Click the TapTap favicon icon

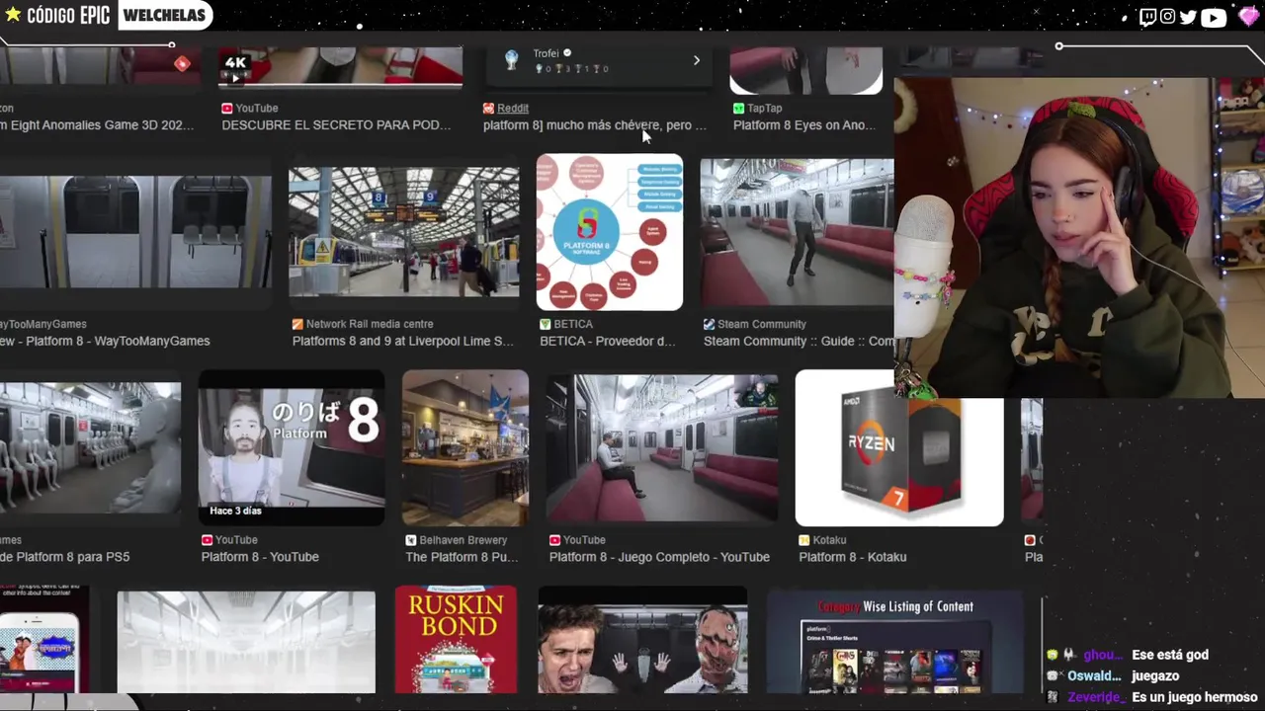[x=738, y=108]
